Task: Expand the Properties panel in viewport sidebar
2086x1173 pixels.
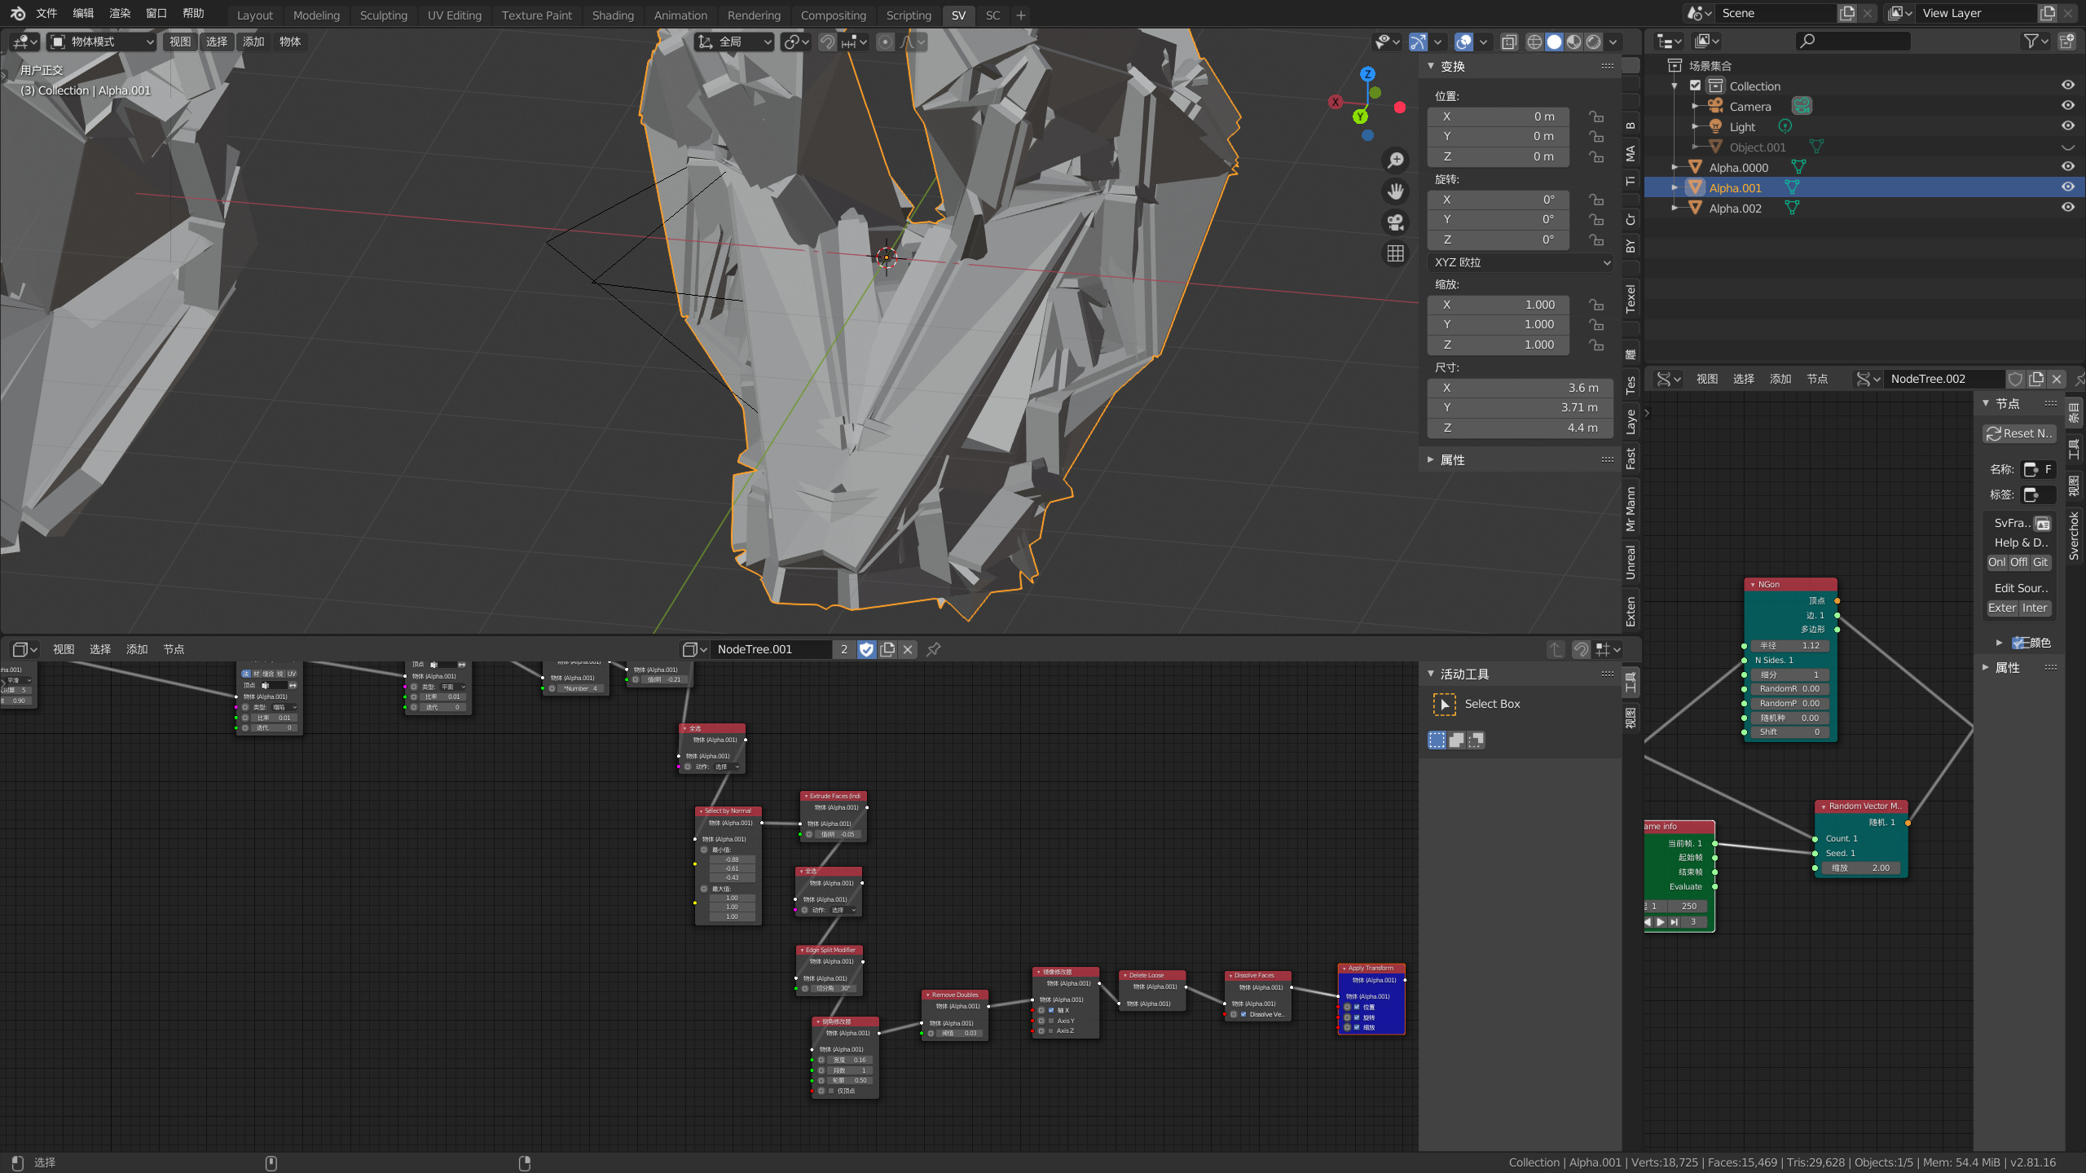Action: tap(1431, 460)
